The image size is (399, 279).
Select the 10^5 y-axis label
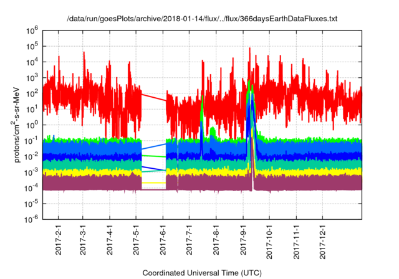click(x=32, y=46)
